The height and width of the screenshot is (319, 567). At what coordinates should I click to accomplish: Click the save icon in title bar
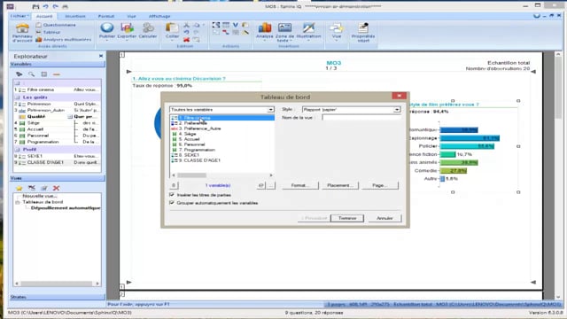35,6
